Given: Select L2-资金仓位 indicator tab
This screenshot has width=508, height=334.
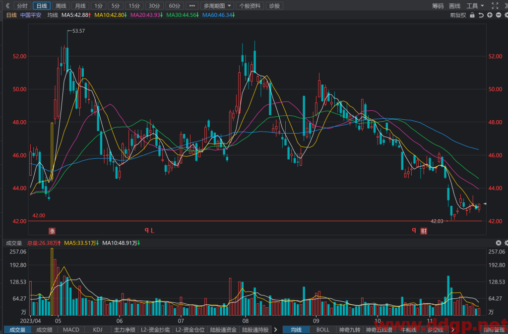Looking at the screenshot, I should 190,330.
